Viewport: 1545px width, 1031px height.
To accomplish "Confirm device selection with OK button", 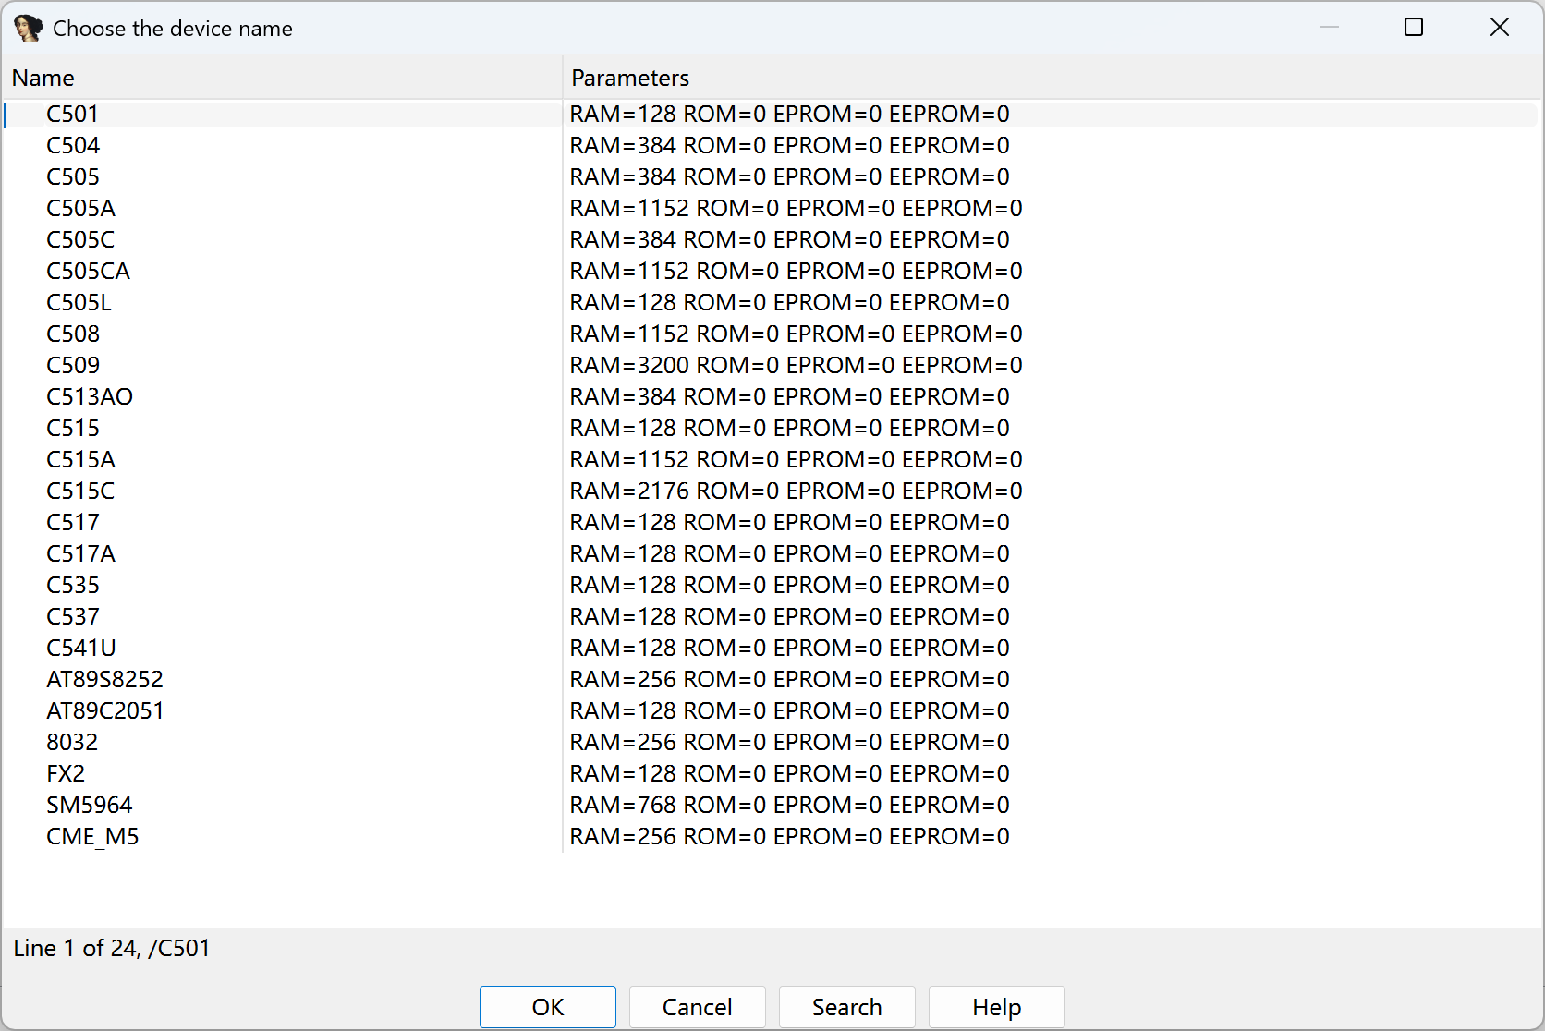I will tap(548, 1007).
